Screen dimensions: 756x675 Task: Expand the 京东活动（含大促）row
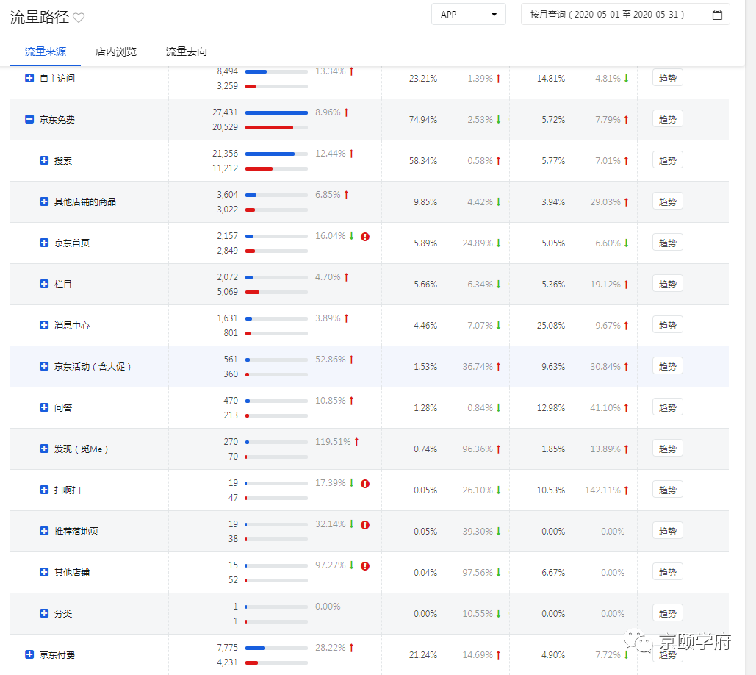[x=44, y=366]
